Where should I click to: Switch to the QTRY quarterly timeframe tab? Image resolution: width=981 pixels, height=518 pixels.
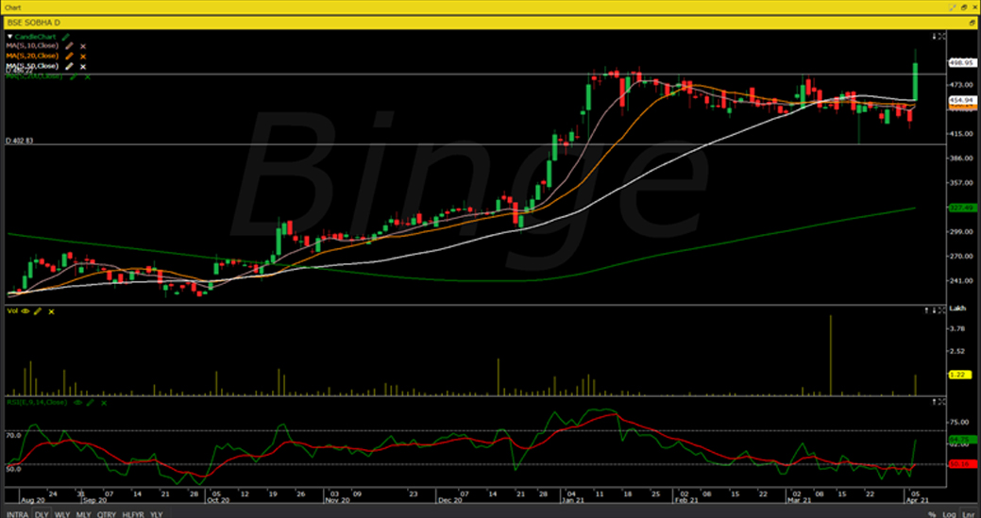pyautogui.click(x=107, y=513)
